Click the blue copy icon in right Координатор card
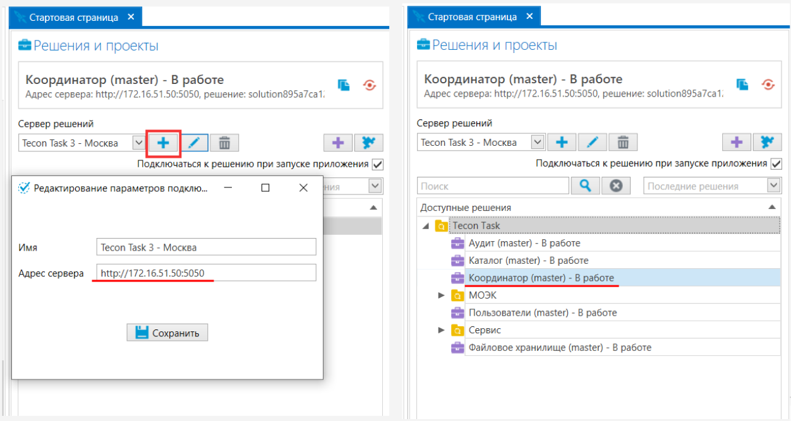The image size is (791, 421). tap(742, 84)
